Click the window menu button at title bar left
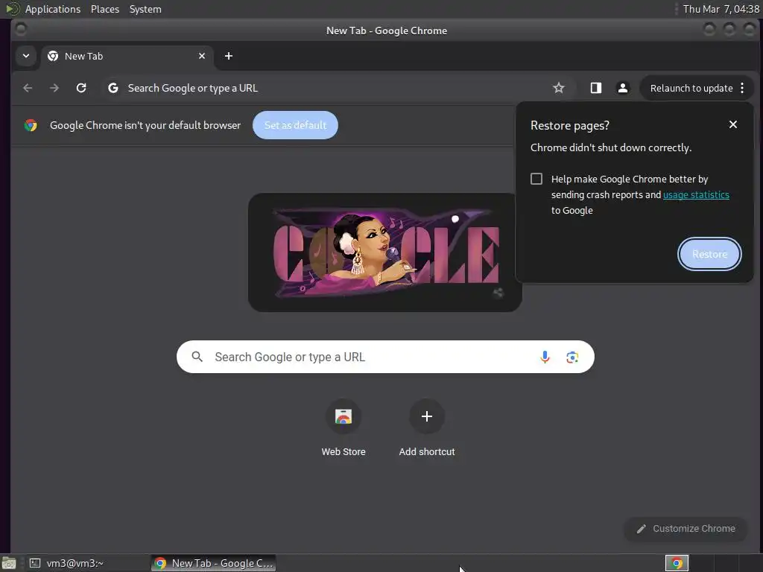Viewport: 763px width, 572px height. coord(21,29)
